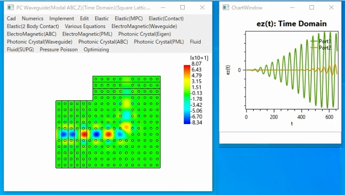Click the 600 tick on the time axis

[x=329, y=117]
